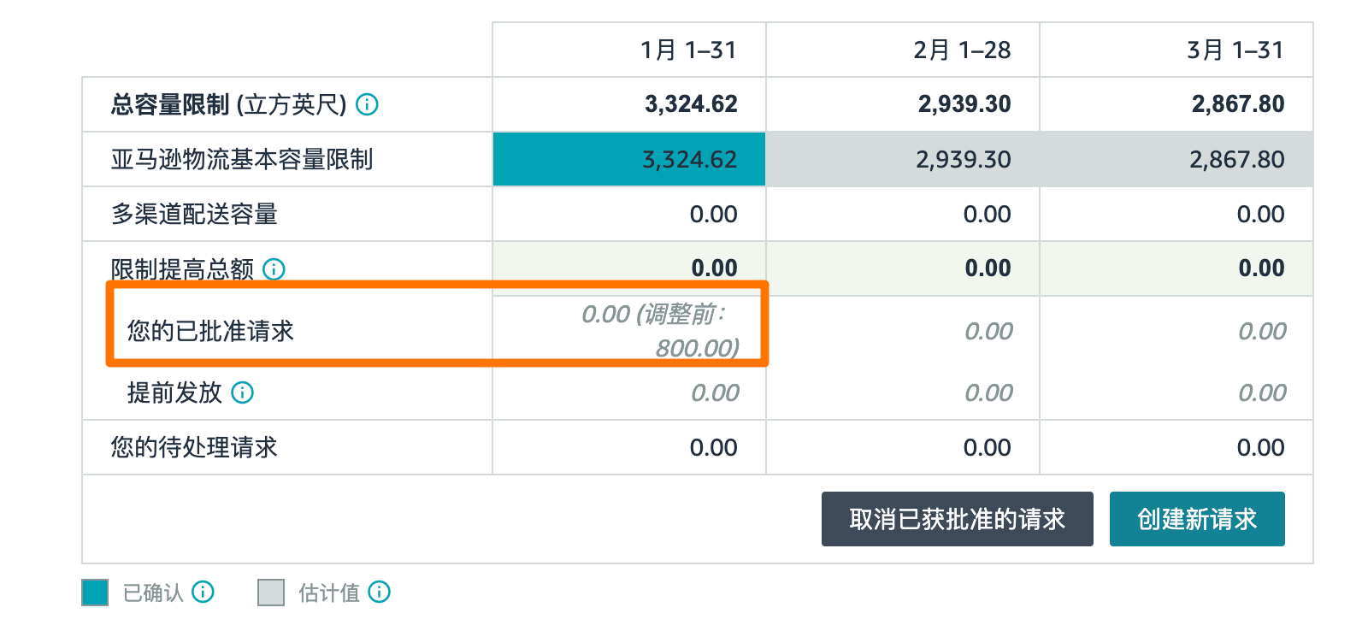Select the 1月 1–31 column header
This screenshot has width=1368, height=631.
pyautogui.click(x=688, y=50)
